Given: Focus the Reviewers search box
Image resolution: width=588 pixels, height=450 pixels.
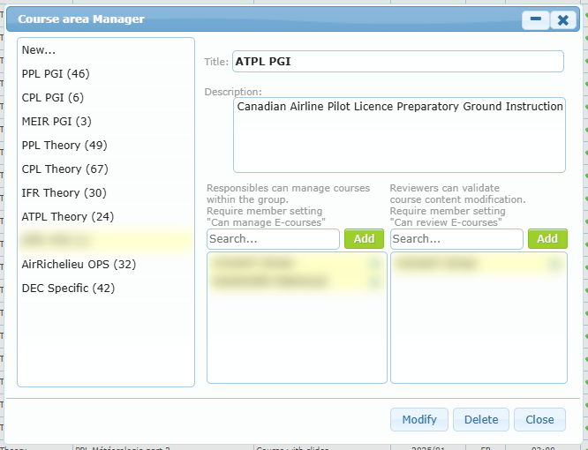Looking at the screenshot, I should click(456, 239).
